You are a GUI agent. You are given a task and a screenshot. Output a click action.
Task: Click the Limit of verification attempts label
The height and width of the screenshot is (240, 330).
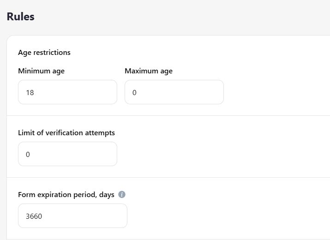pos(66,133)
